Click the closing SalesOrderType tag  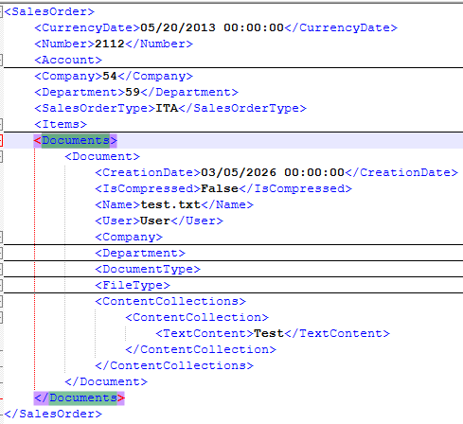[242, 108]
